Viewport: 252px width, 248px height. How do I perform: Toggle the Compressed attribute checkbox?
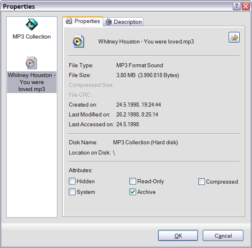point(202,182)
